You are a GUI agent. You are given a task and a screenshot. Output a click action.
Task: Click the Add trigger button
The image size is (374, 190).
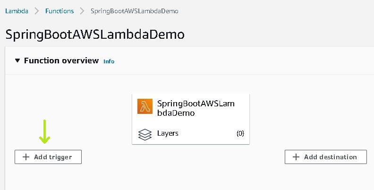pyautogui.click(x=48, y=157)
